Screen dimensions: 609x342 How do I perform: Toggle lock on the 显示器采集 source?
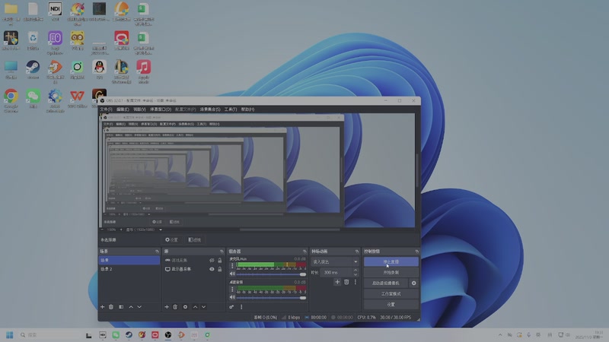point(220,269)
